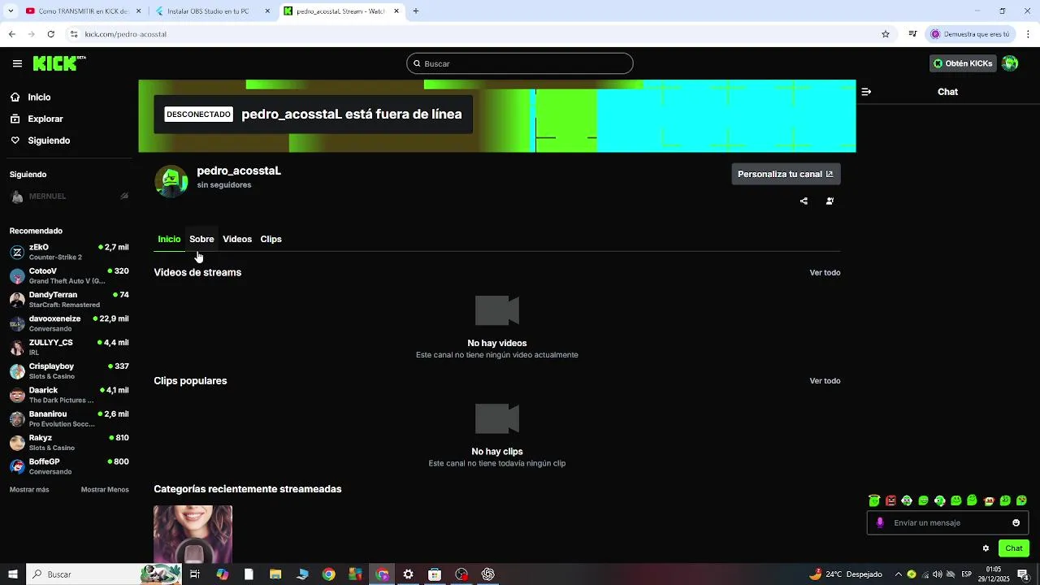The image size is (1040, 585).
Task: Insert the angel halo emote
Action: tap(874, 500)
